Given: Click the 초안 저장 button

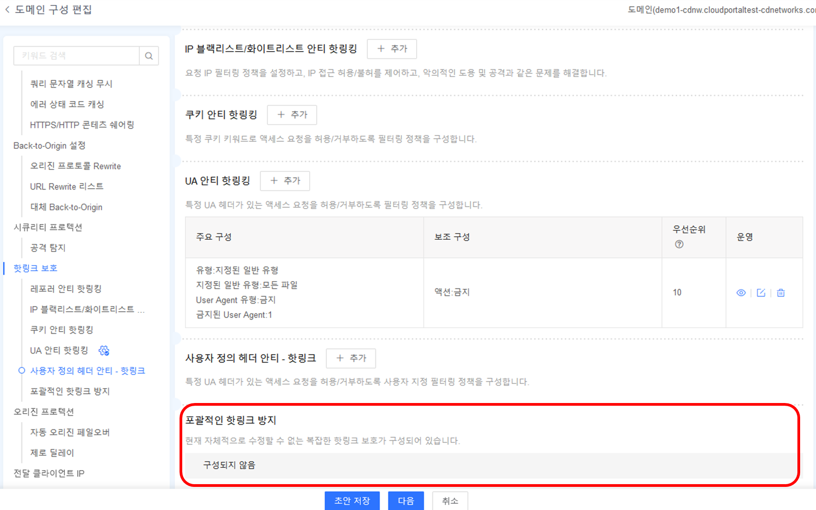Looking at the screenshot, I should tap(352, 500).
